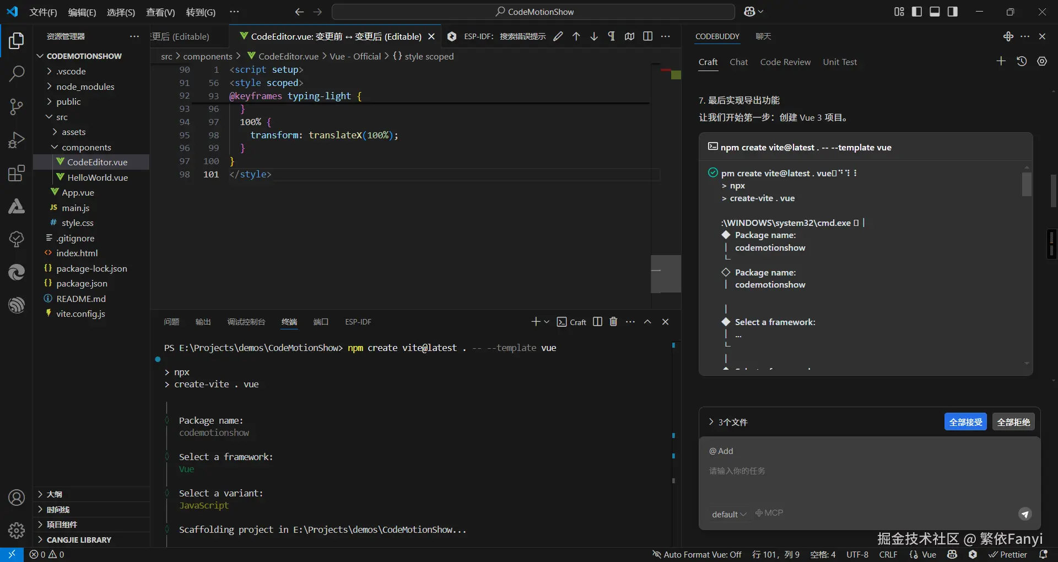This screenshot has width=1058, height=562.
Task: Toggle the bottom panel visibility
Action: click(x=935, y=12)
